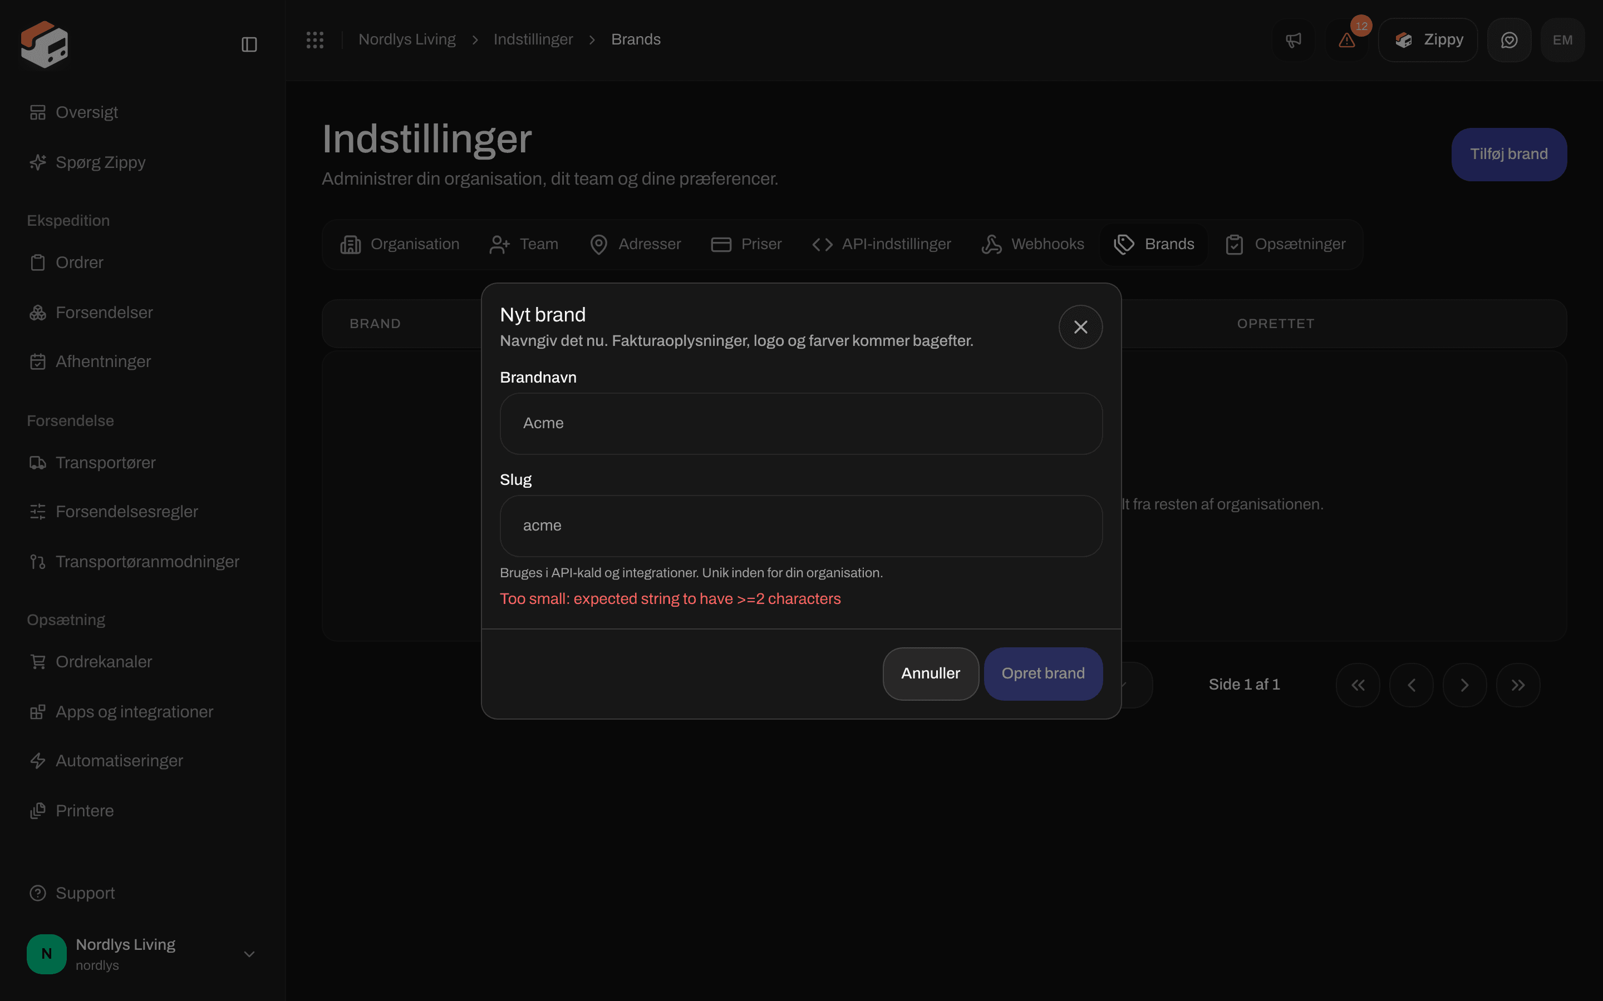The image size is (1603, 1001).
Task: Switch to the Webhooks tab
Action: tap(1032, 244)
